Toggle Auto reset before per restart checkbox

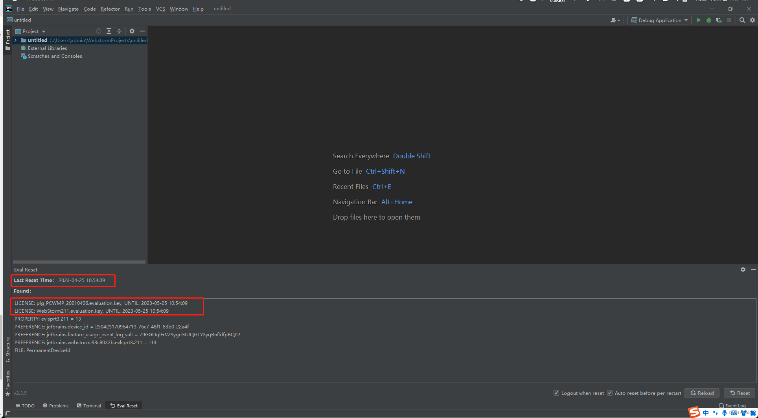coord(610,393)
